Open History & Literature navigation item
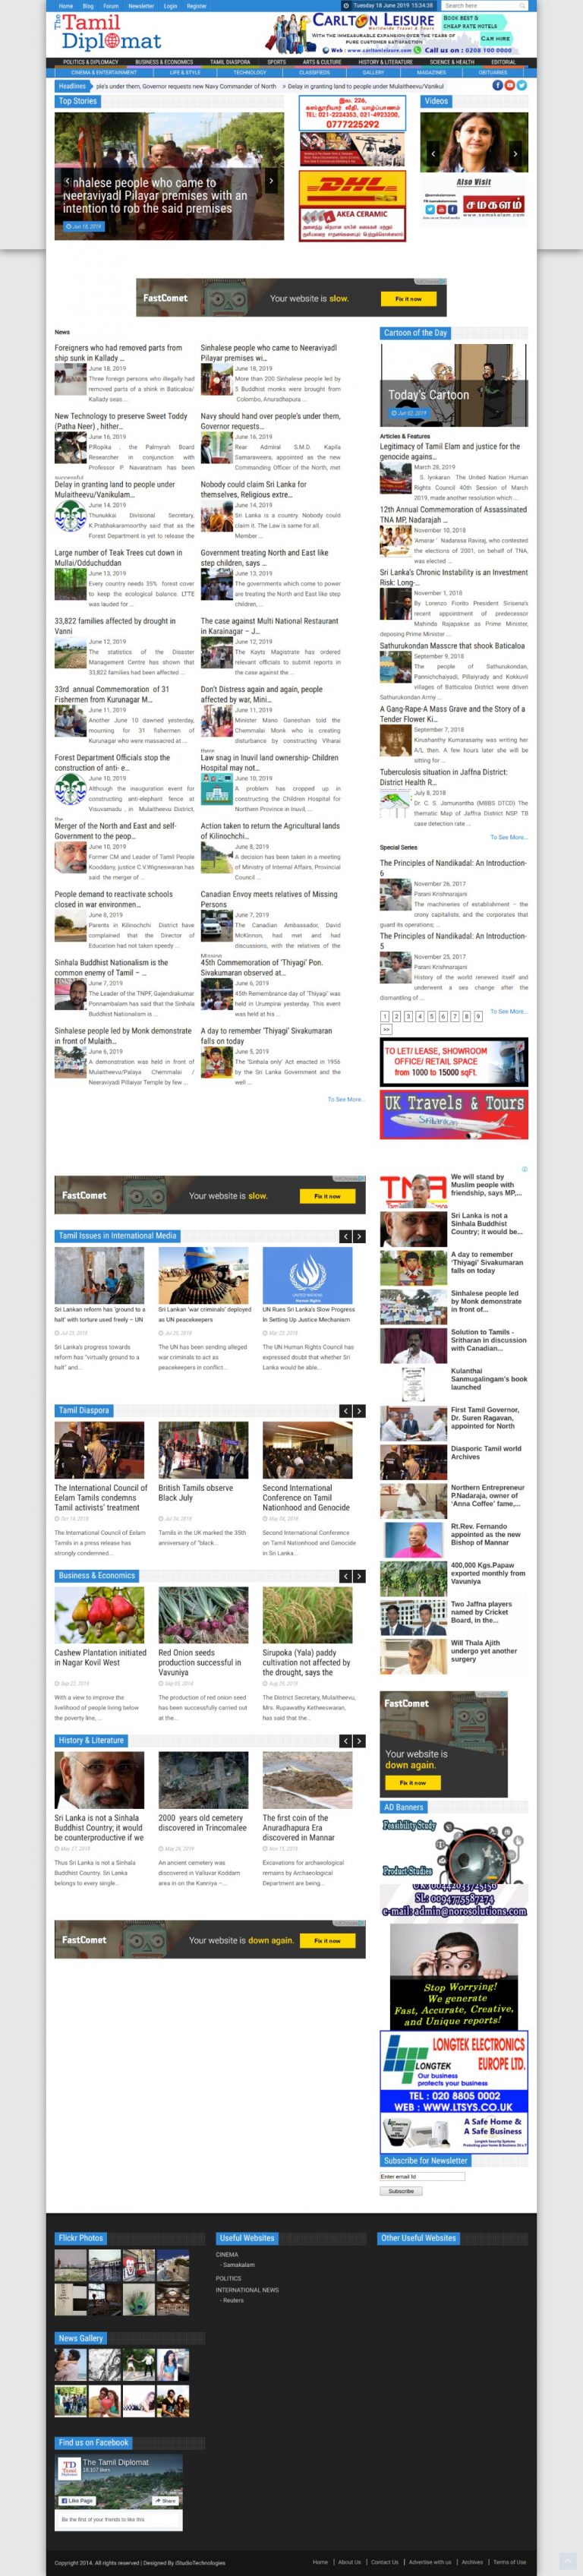Screen dimensions: 583x2576 (386, 62)
